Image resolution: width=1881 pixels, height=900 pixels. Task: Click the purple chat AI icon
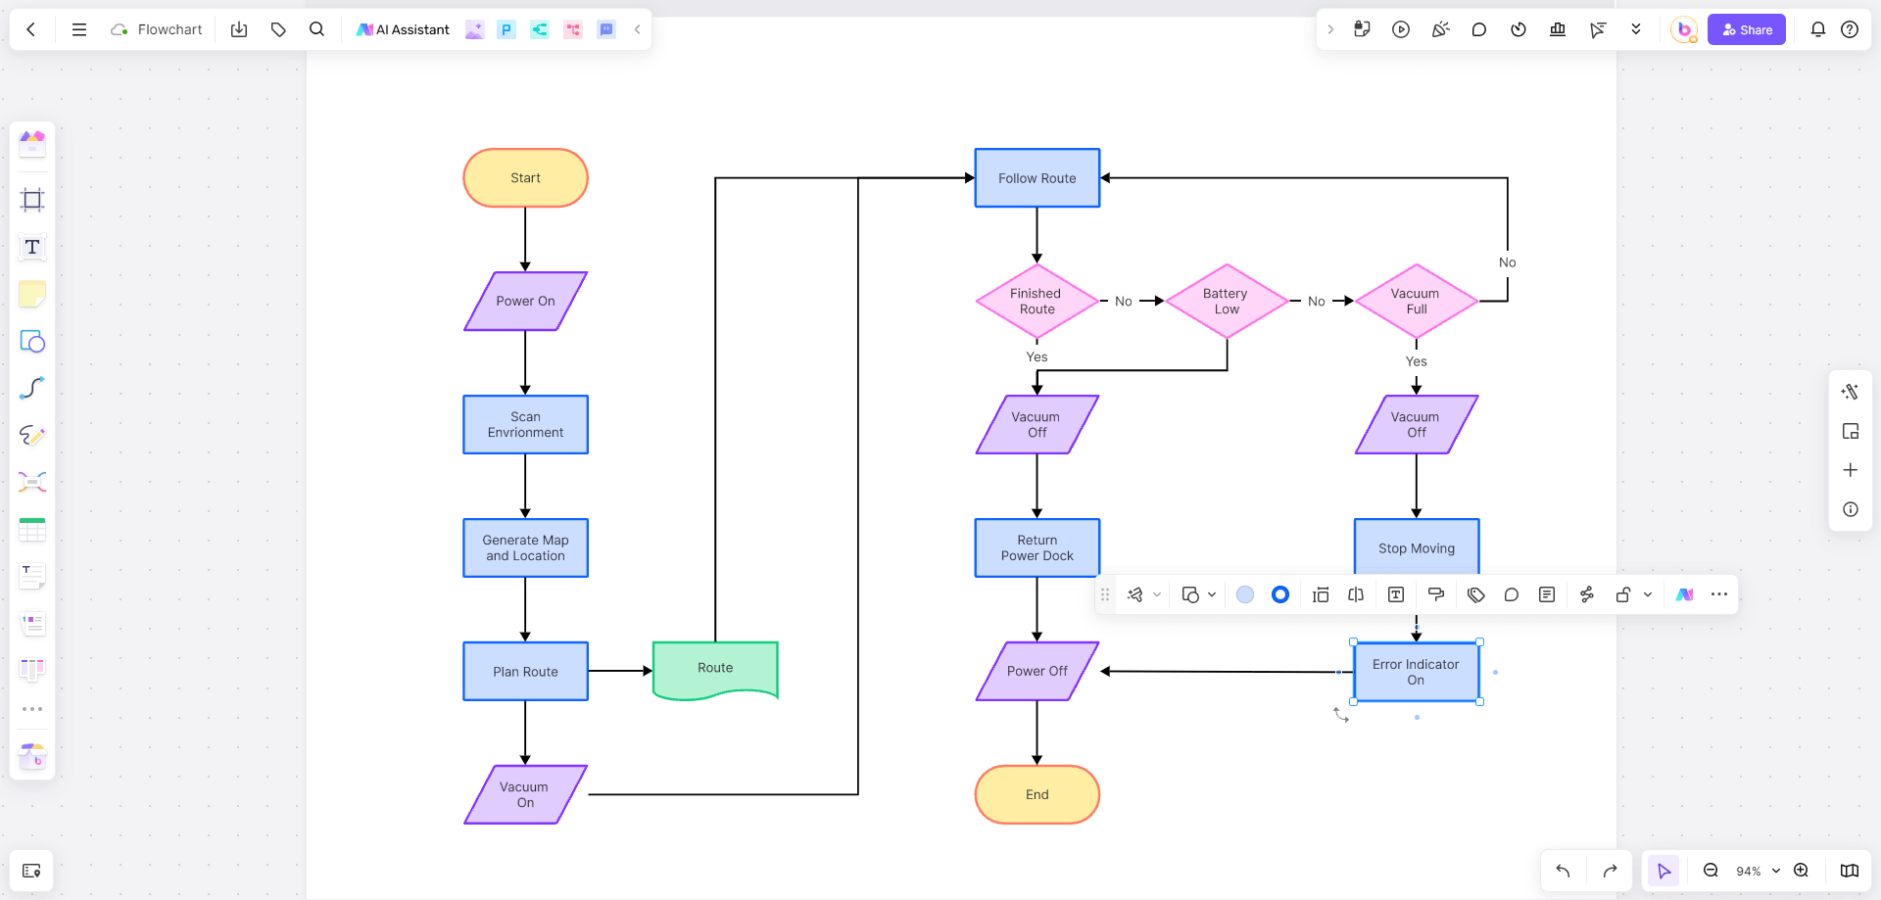pyautogui.click(x=606, y=29)
